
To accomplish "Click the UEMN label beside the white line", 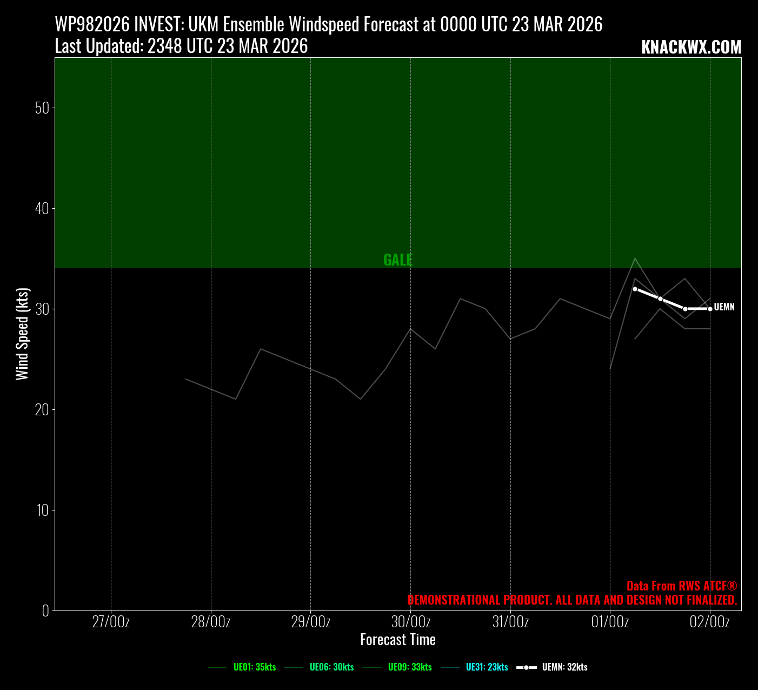I will [x=724, y=307].
